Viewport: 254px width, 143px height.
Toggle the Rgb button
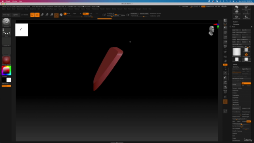click(75, 14)
